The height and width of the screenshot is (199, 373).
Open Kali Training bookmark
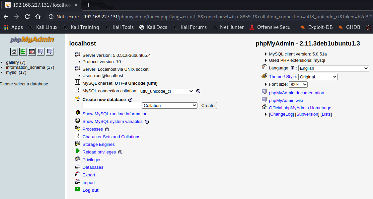click(x=81, y=27)
